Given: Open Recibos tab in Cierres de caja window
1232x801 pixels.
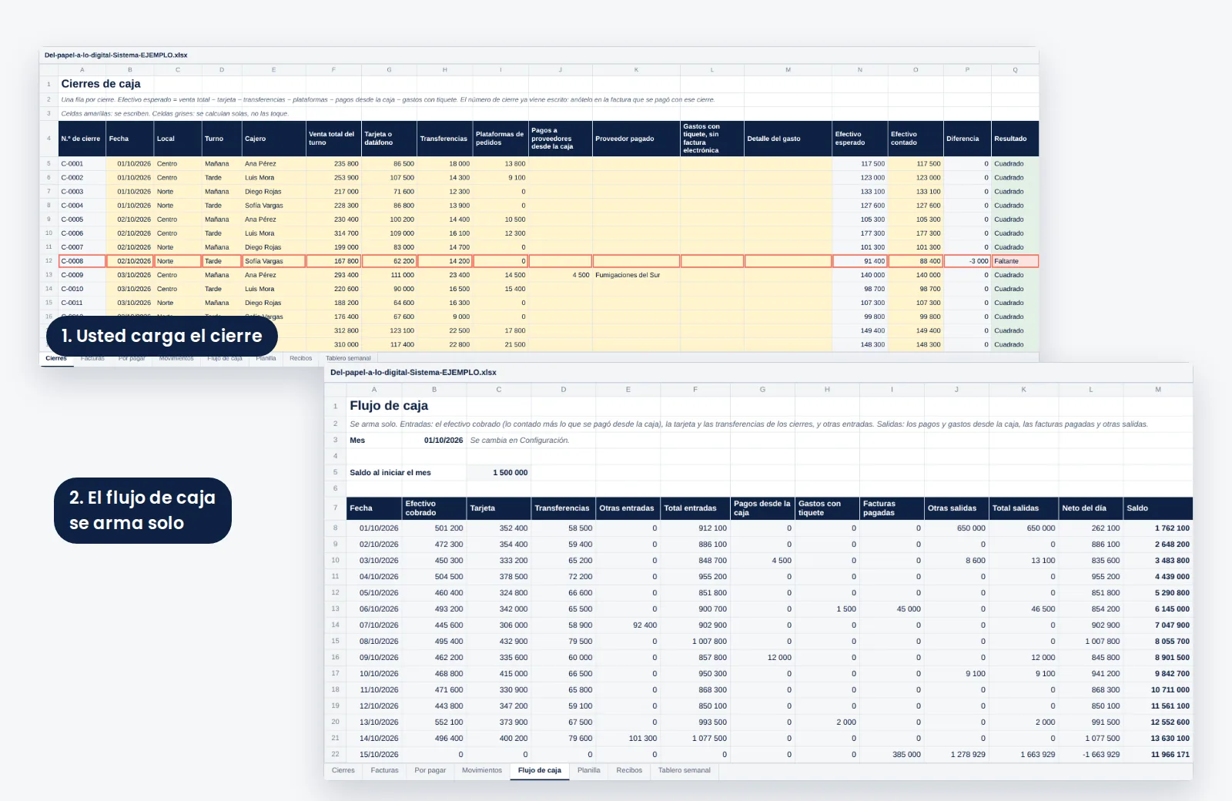Looking at the screenshot, I should click(300, 358).
